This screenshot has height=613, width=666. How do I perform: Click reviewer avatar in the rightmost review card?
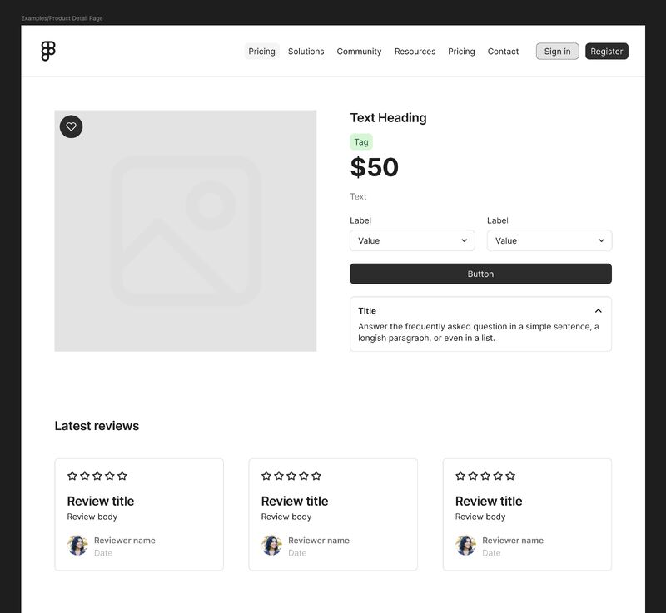click(465, 546)
